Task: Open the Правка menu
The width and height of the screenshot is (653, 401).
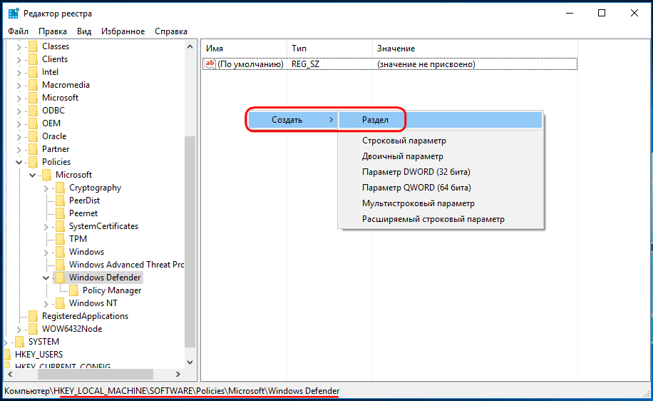Action: click(x=53, y=31)
